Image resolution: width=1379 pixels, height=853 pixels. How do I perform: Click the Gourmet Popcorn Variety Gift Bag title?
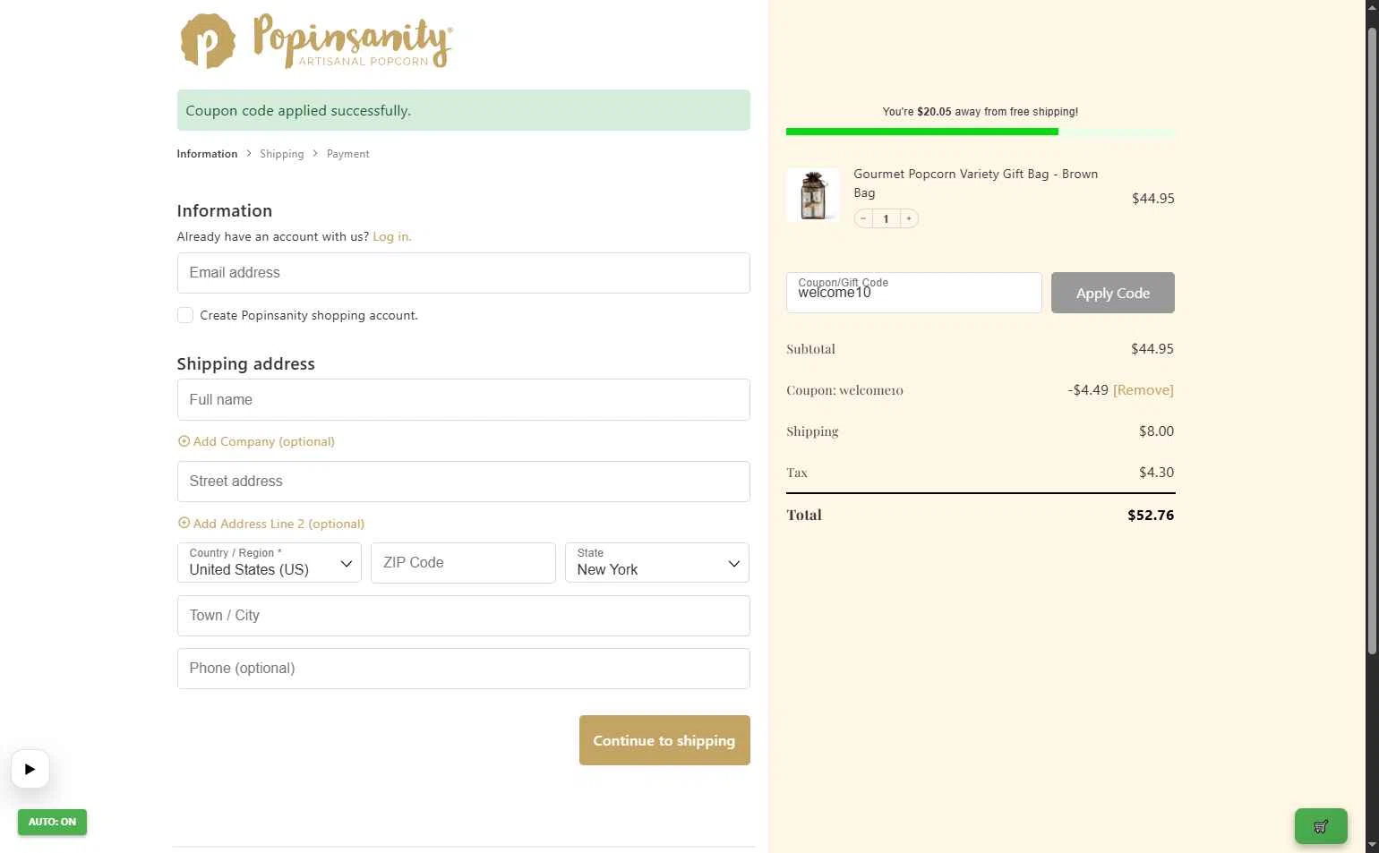coord(976,183)
